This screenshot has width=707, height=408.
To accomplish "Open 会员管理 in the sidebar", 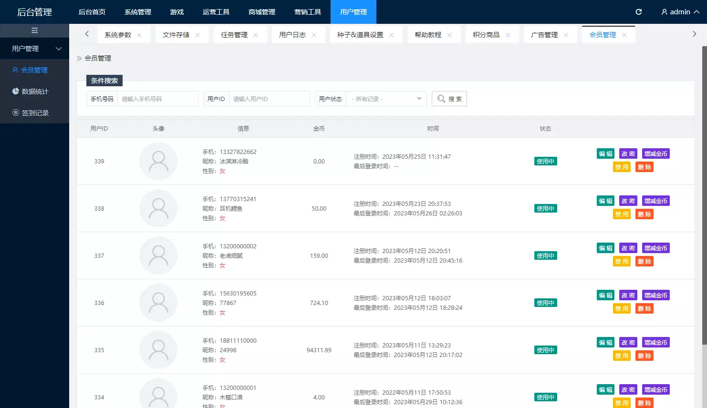I will click(34, 70).
